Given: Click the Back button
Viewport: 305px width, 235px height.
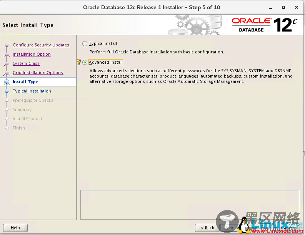Looking at the screenshot, I should click(207, 228).
